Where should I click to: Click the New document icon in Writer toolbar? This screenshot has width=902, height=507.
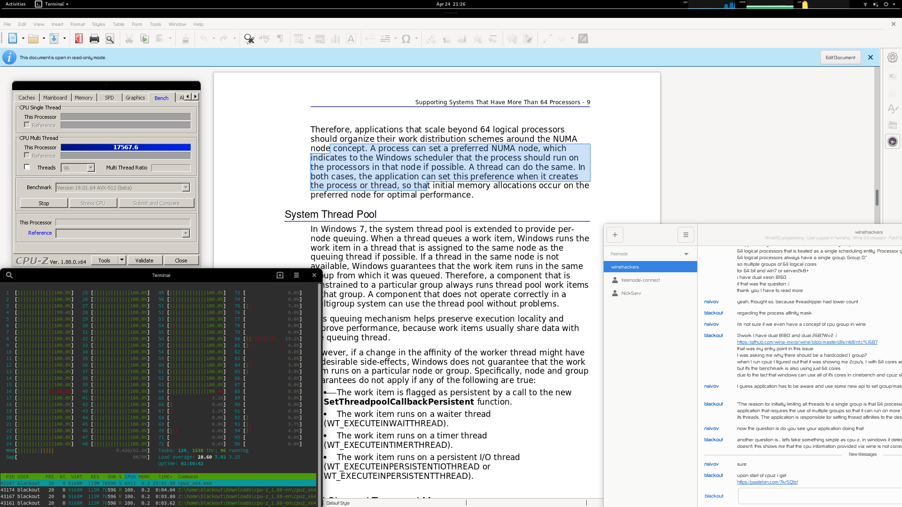coord(13,39)
